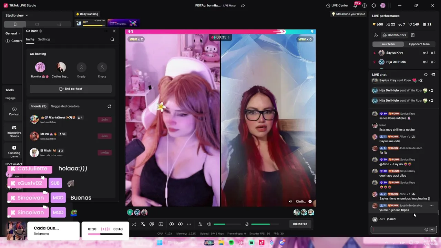Search co-host invite list

point(112,39)
